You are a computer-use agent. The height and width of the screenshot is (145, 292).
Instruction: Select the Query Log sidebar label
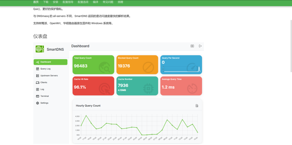tap(45, 69)
